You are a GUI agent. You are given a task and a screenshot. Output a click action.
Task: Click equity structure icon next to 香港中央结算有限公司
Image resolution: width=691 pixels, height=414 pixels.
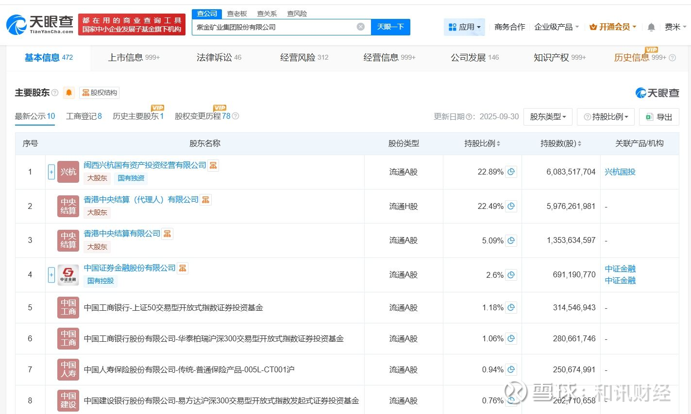coord(167,234)
